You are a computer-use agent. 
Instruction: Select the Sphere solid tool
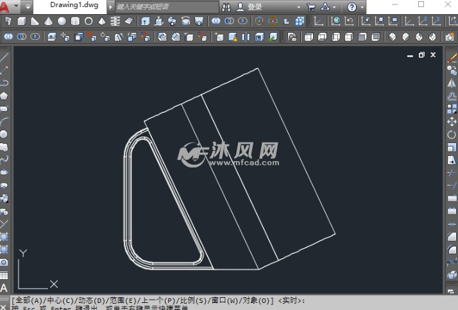[62, 21]
